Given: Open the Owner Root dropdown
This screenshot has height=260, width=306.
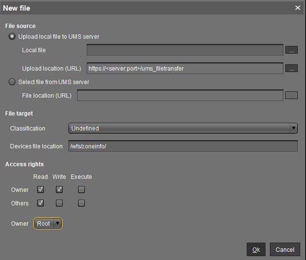Looking at the screenshot, I should (48, 224).
